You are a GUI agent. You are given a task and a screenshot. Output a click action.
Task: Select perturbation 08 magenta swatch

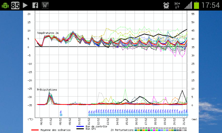click(x=154, y=130)
